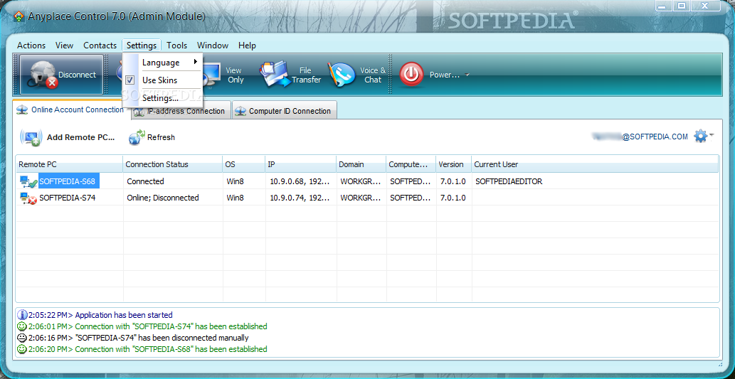
Task: Click the connected icon for SOFTPEDIA-S68
Action: point(28,182)
